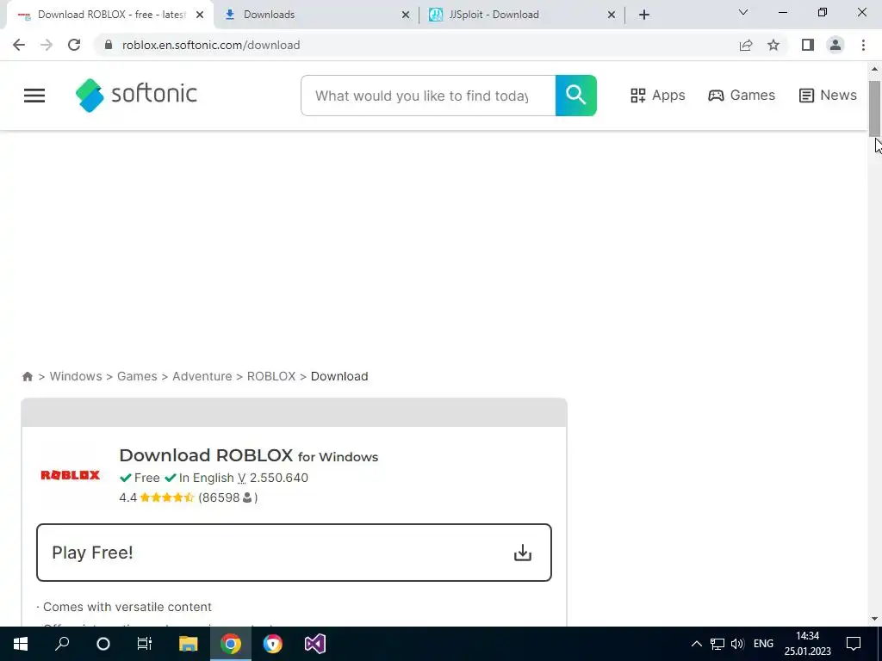Open the Softonic hamburger menu
The height and width of the screenshot is (661, 882).
click(x=34, y=95)
